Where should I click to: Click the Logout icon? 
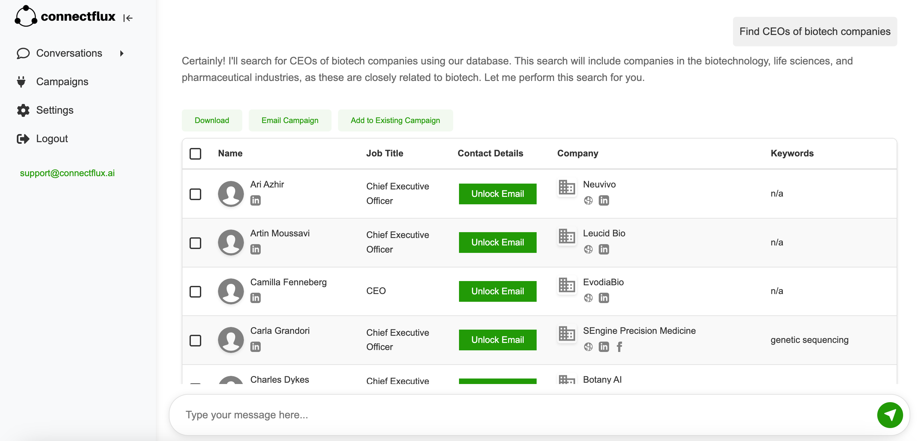point(23,138)
